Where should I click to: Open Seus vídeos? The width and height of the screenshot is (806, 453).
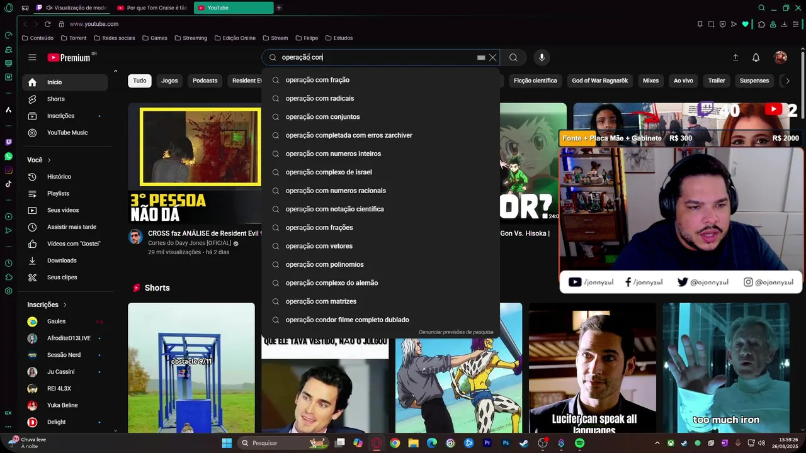click(65, 210)
